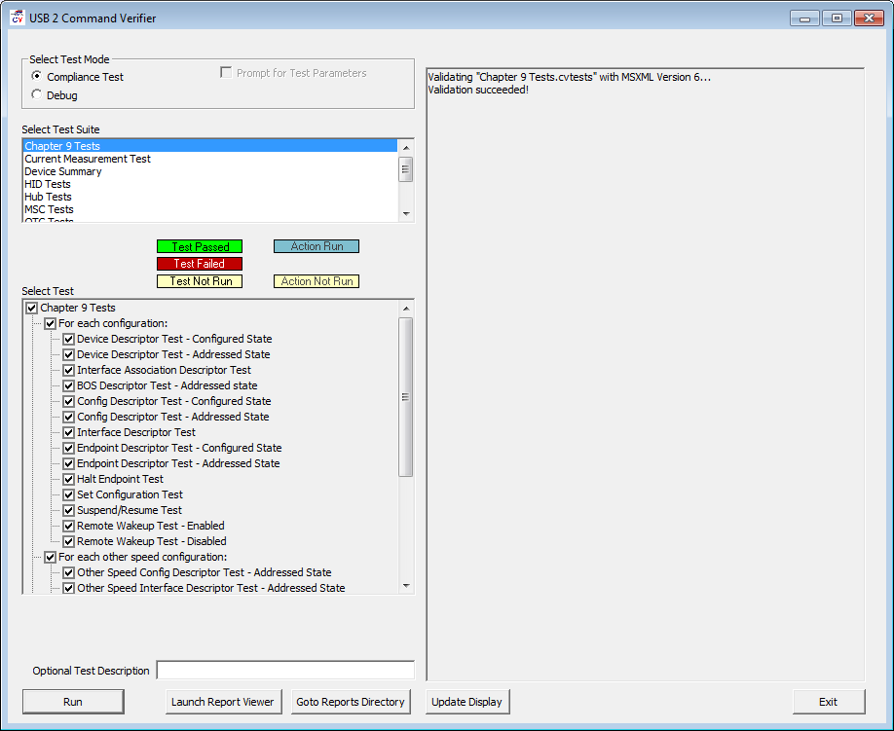Screen dimensions: 894x731
Task: Go to the Reports Directory
Action: [350, 701]
